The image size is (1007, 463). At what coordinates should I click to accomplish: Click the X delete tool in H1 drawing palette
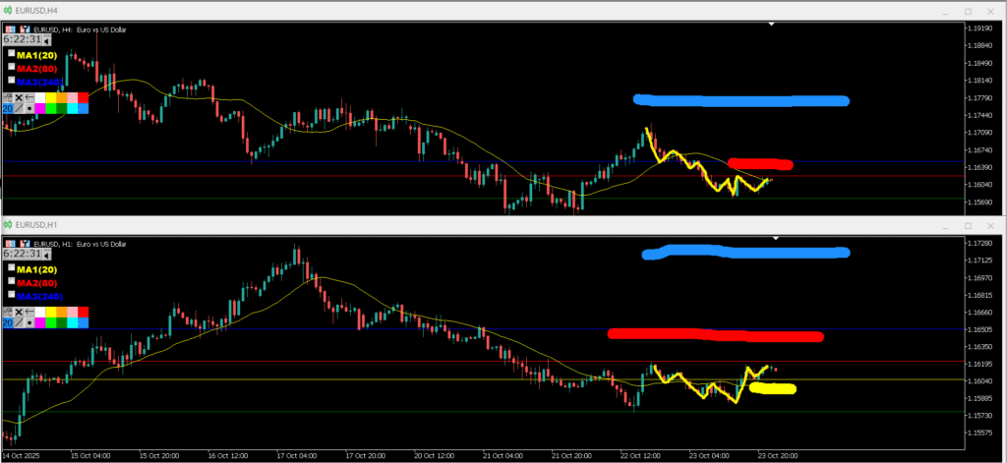pos(19,312)
